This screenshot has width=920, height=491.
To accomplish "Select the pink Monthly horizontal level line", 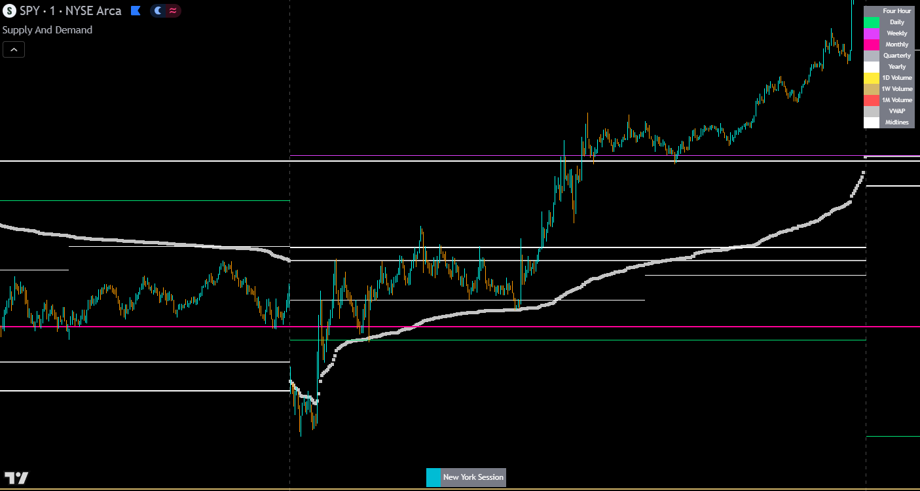I will coord(460,326).
